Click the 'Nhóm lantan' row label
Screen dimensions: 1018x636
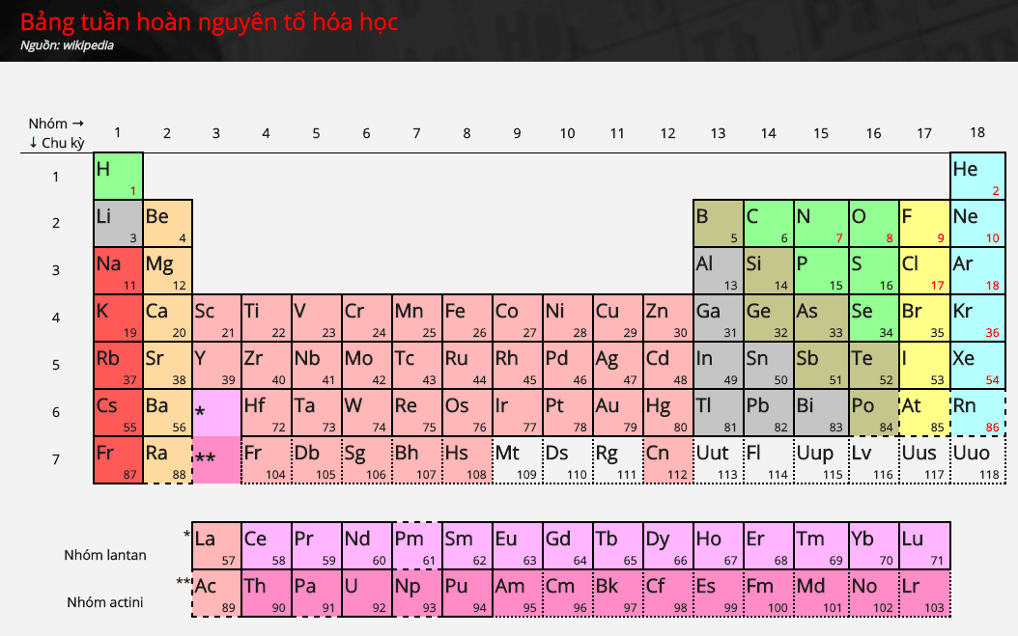pos(105,555)
